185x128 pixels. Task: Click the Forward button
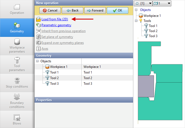pos(95,10)
